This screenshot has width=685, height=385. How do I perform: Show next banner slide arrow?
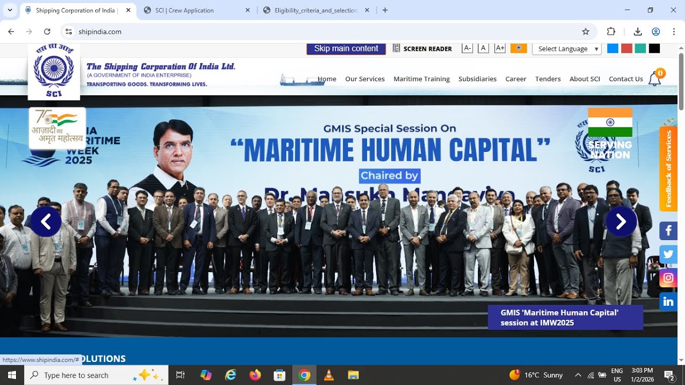pos(621,221)
